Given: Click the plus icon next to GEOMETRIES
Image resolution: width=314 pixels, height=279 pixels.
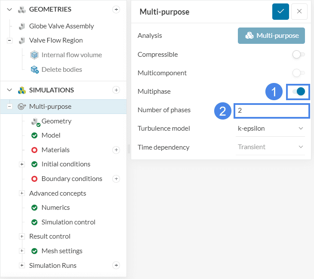Looking at the screenshot, I should (x=116, y=9).
